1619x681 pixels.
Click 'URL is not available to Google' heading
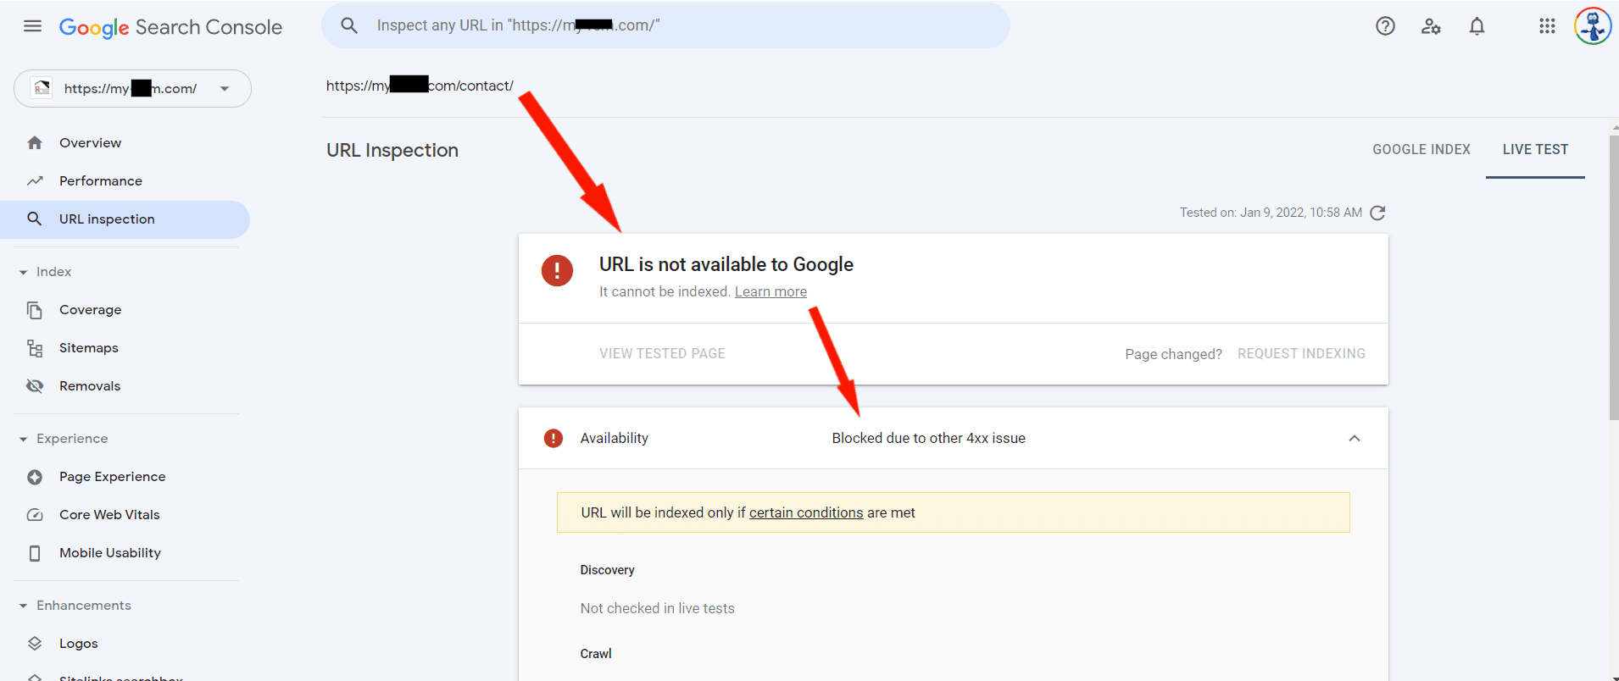(726, 264)
